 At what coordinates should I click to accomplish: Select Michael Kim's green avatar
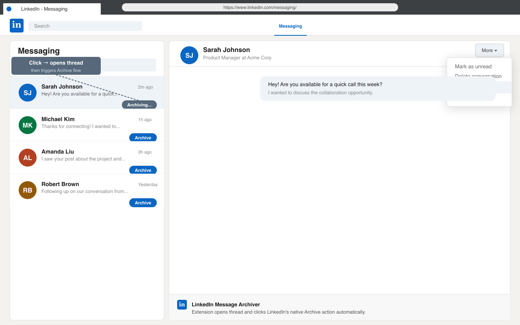(27, 125)
